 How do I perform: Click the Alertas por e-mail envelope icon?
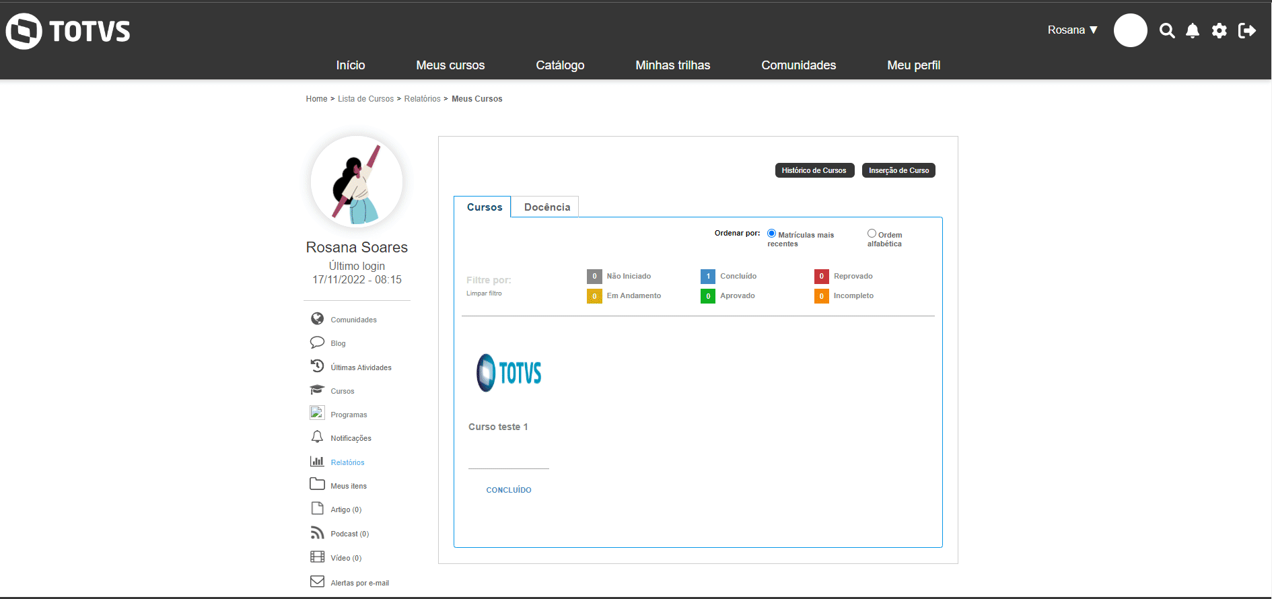click(x=317, y=582)
